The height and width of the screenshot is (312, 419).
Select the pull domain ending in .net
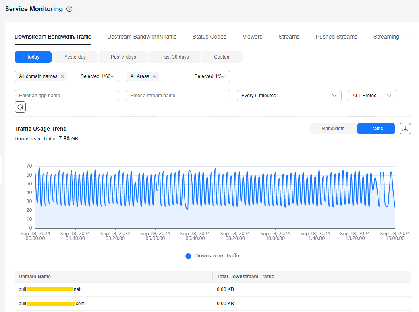click(50, 289)
